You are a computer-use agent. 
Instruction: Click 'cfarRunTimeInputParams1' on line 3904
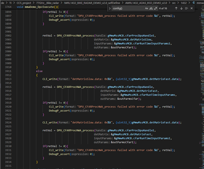pos(152,44)
